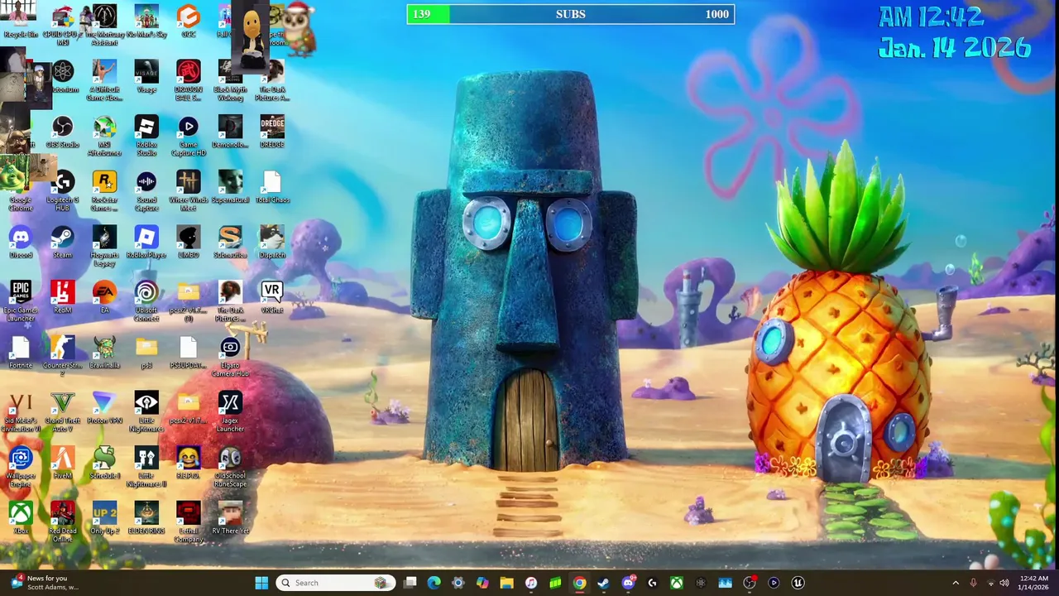This screenshot has height=596, width=1059.
Task: Open Total Chaos desktop file
Action: coord(271,186)
